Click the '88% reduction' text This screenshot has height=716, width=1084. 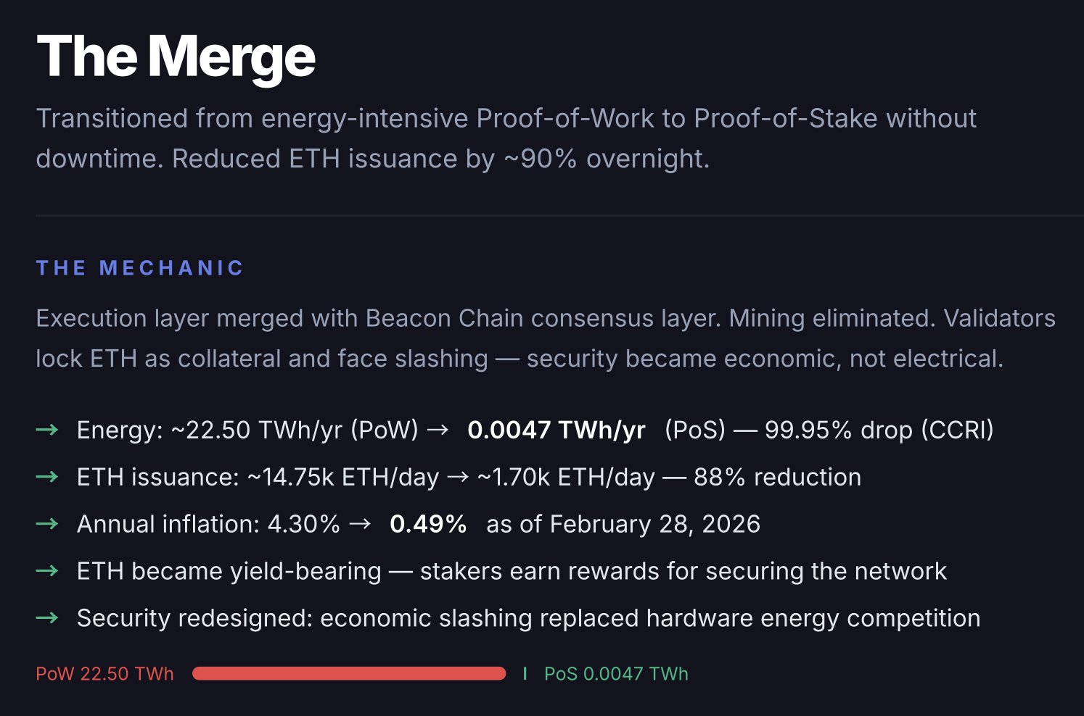click(777, 477)
